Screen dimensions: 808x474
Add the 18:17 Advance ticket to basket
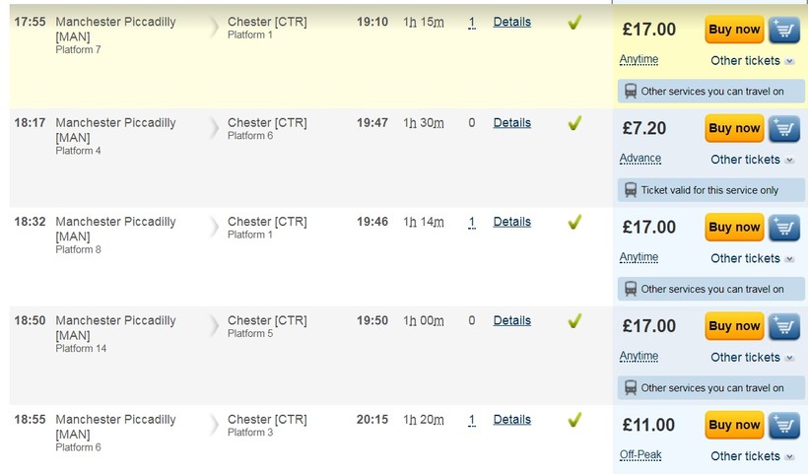tap(784, 128)
